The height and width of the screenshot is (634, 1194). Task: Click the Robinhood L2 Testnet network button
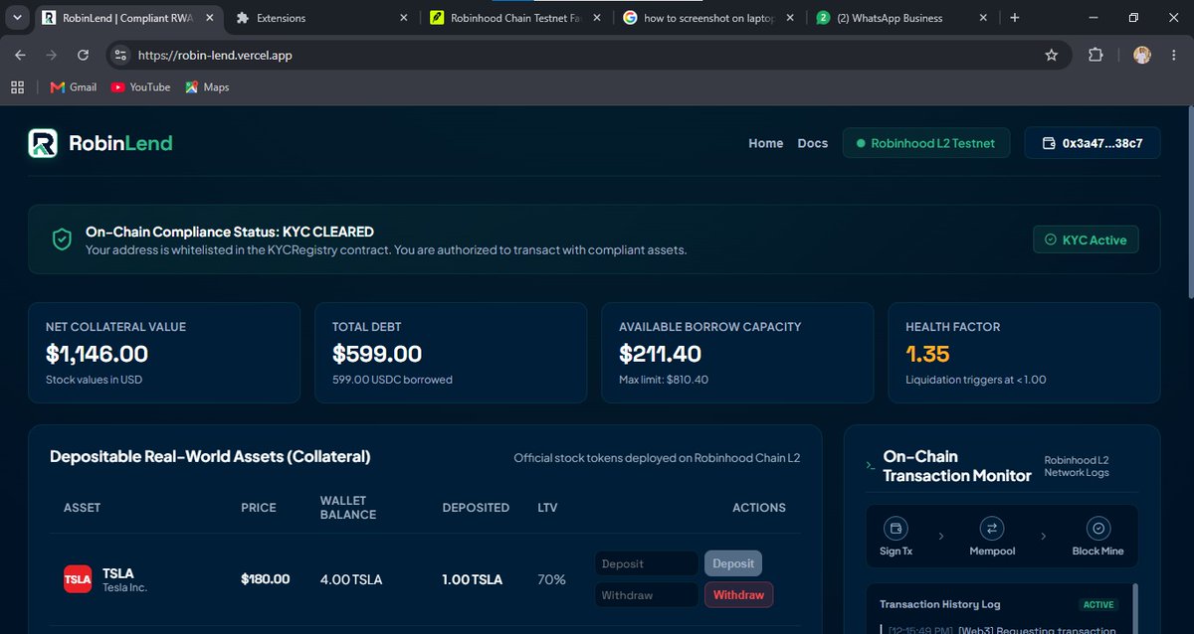(x=926, y=143)
